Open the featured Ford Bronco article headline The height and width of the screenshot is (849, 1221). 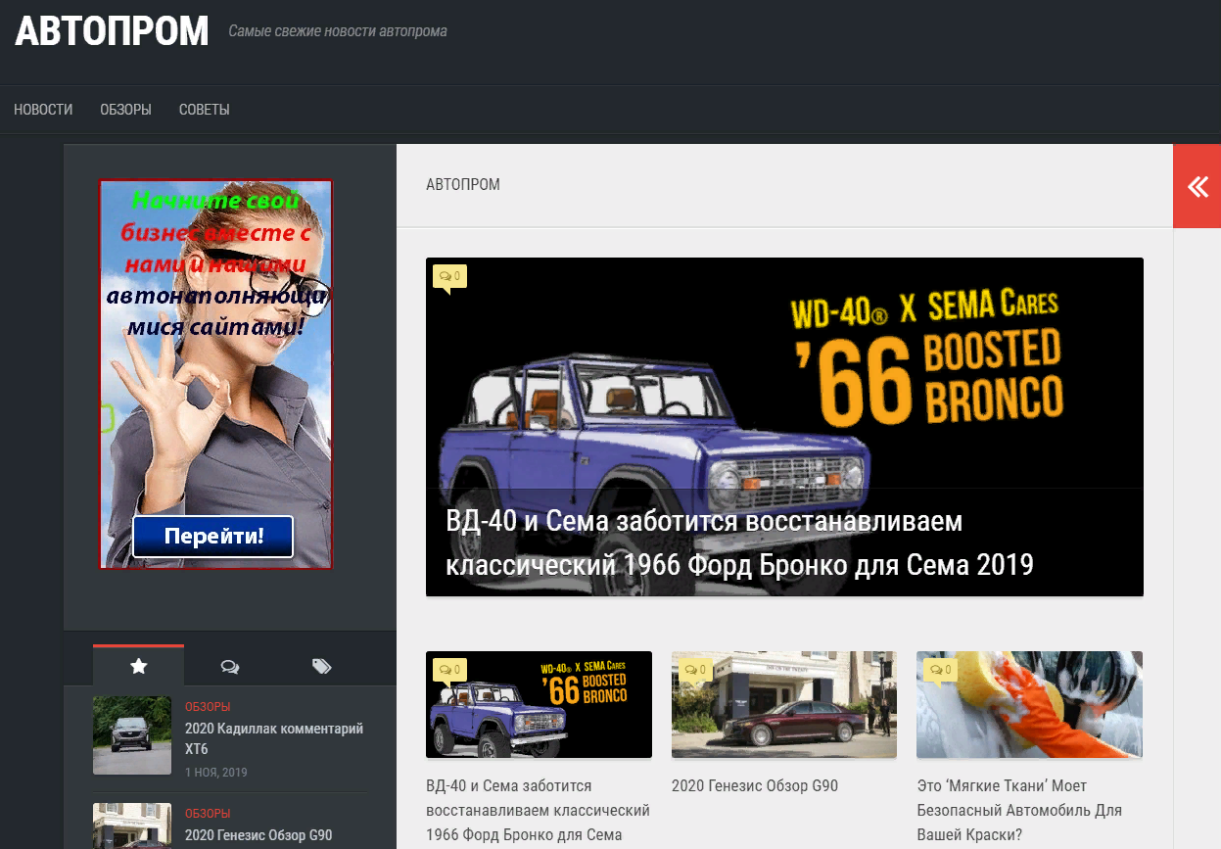click(x=739, y=542)
